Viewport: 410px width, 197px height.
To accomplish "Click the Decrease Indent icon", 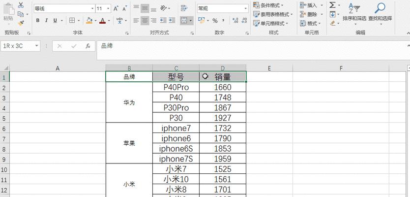I will (x=163, y=20).
